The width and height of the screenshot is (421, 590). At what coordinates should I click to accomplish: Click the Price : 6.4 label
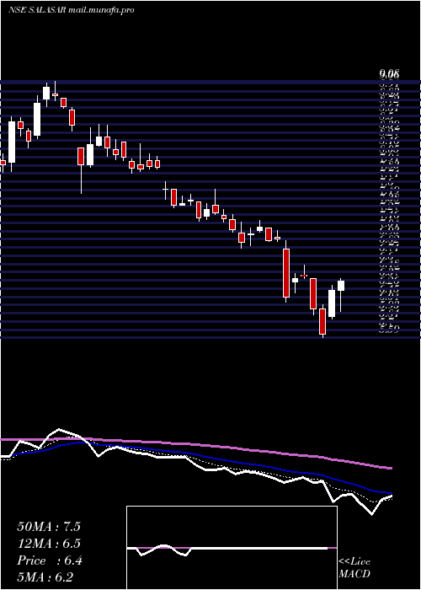point(49,560)
